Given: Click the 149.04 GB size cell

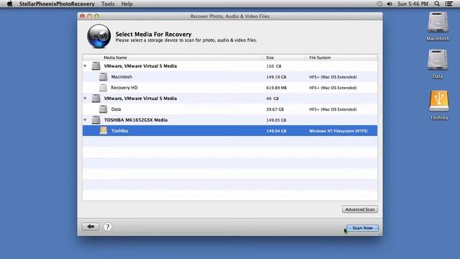Looking at the screenshot, I should 276,131.
